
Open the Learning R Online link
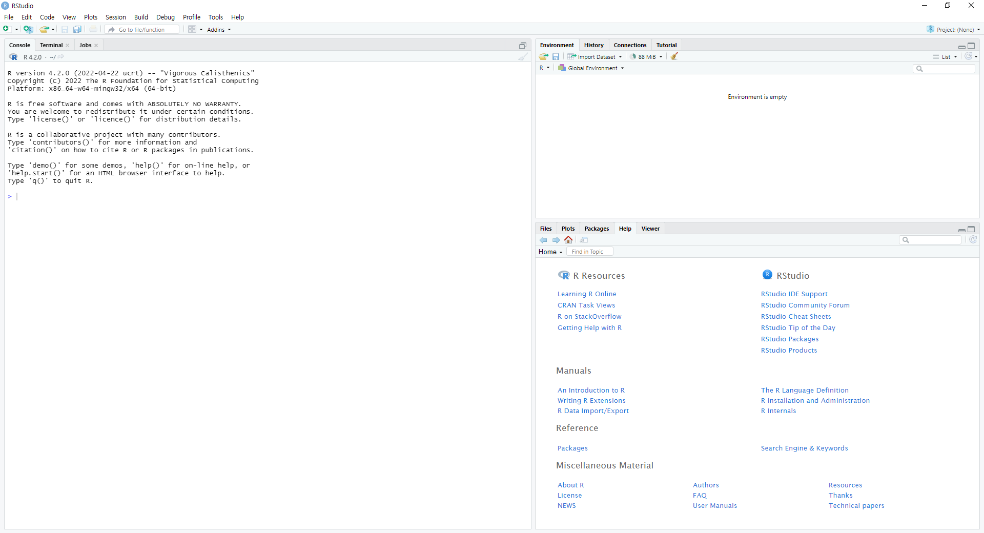point(587,294)
